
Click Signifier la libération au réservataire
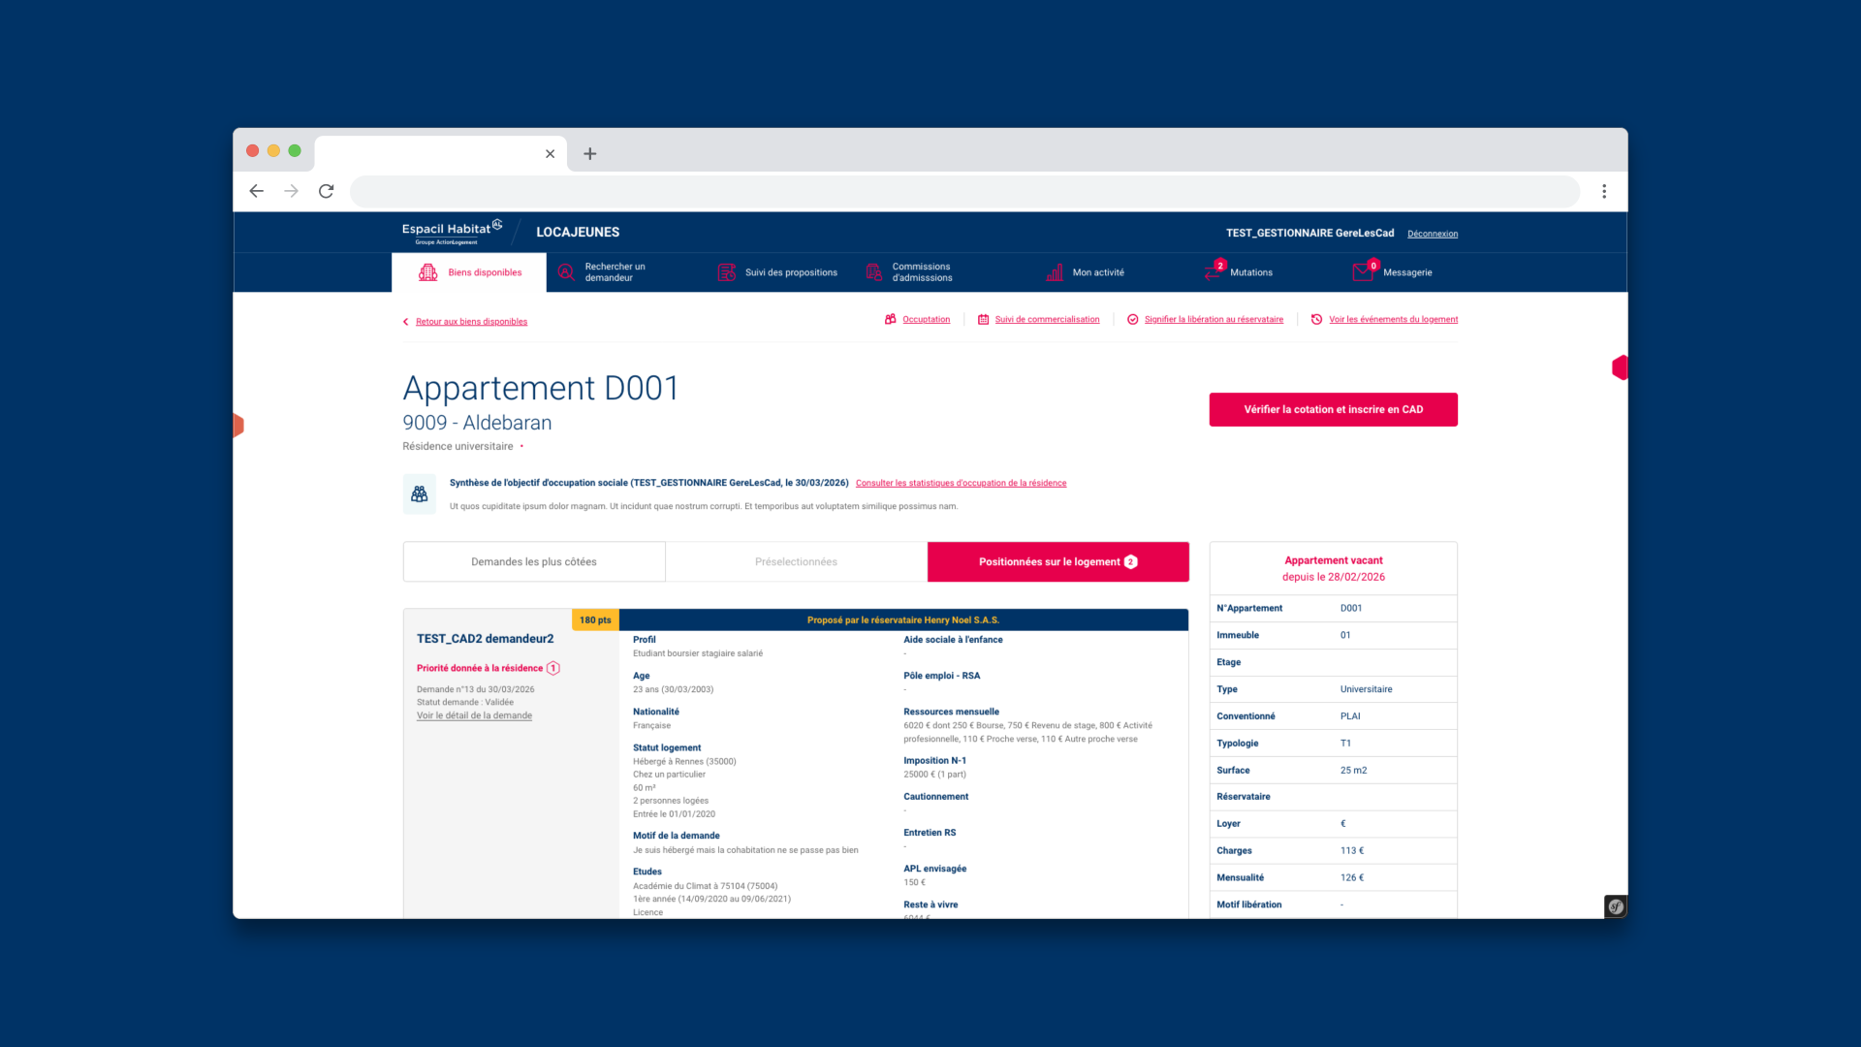coord(1214,319)
